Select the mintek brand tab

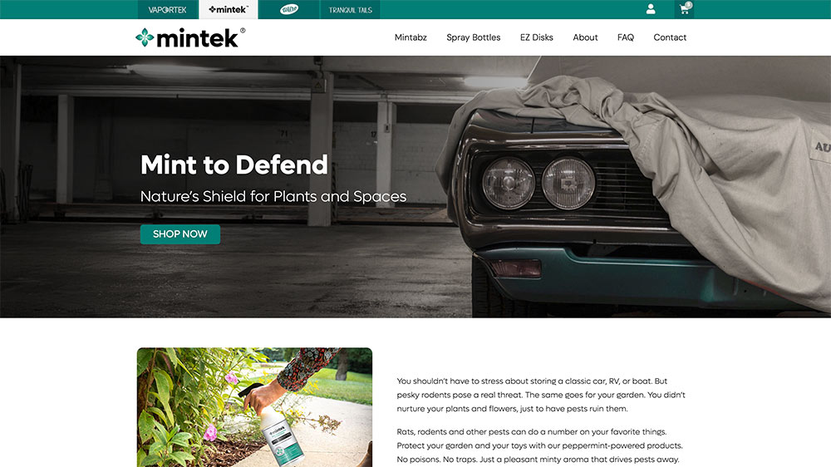tap(229, 9)
